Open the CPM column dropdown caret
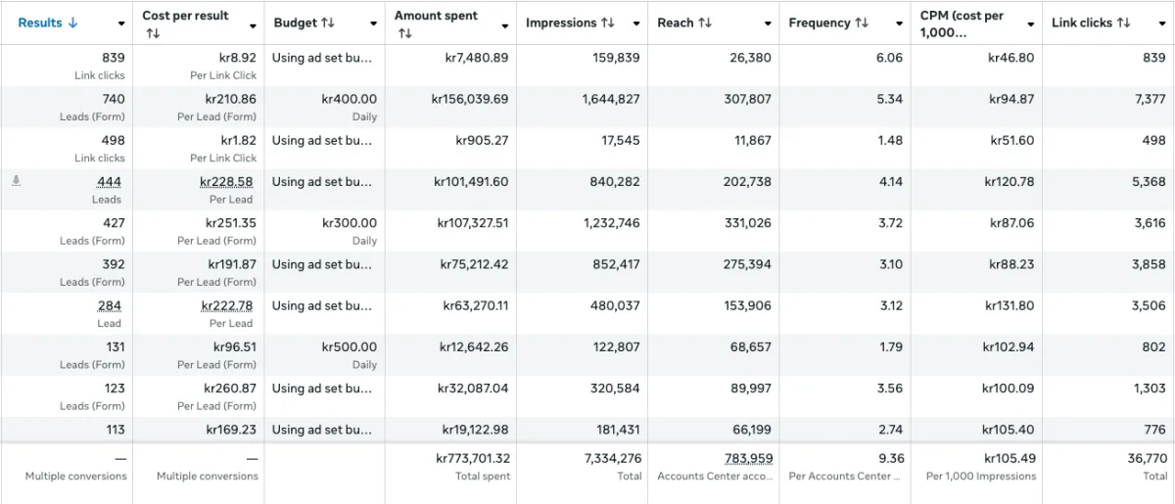Image resolution: width=1175 pixels, height=504 pixels. pos(1031,23)
